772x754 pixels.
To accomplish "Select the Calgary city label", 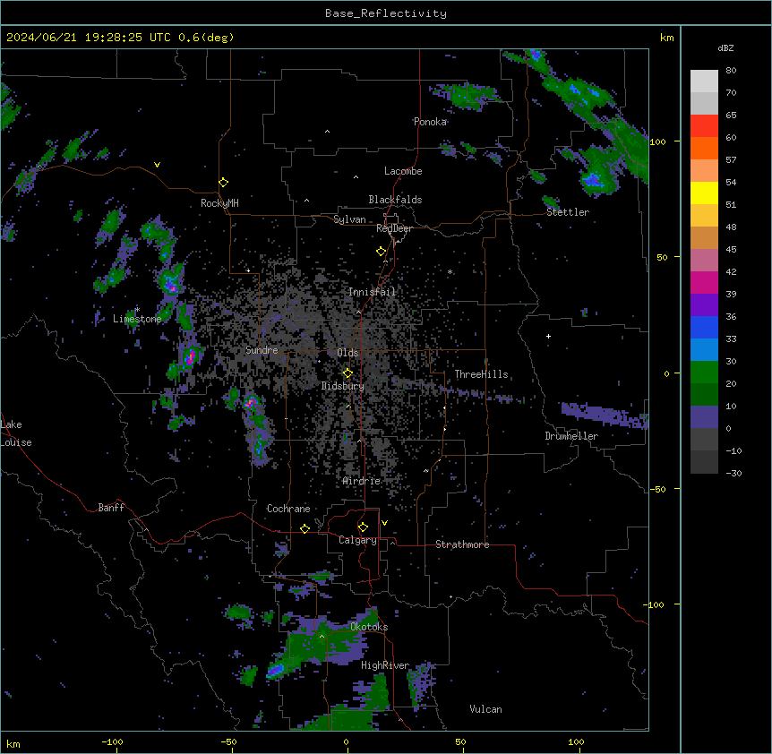I will click(x=357, y=540).
